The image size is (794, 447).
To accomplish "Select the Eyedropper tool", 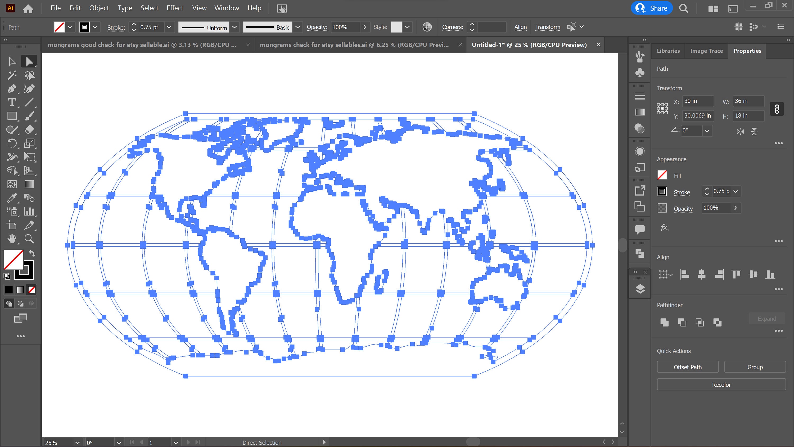I will pos(12,198).
